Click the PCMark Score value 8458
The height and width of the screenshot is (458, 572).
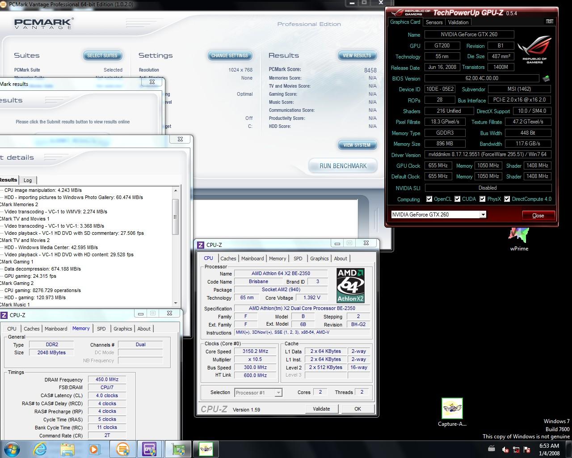pos(370,70)
